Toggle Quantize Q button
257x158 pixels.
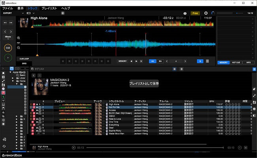pyautogui.click(x=200, y=61)
